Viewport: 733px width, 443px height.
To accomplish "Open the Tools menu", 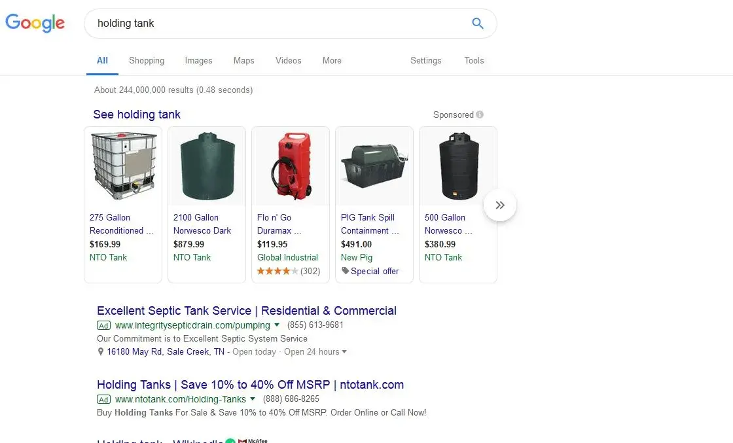I will (x=474, y=60).
